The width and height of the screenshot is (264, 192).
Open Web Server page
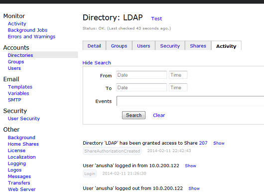[x=22, y=190]
